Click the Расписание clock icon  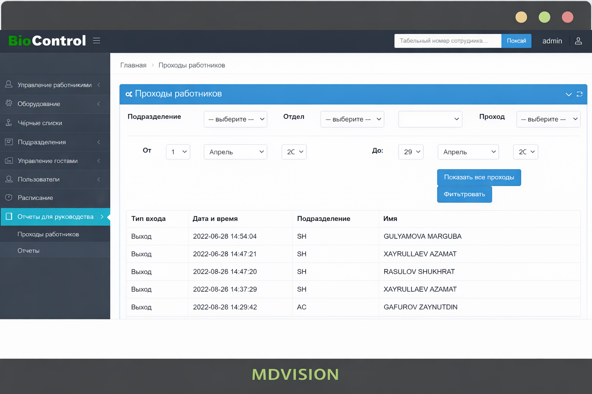(9, 197)
